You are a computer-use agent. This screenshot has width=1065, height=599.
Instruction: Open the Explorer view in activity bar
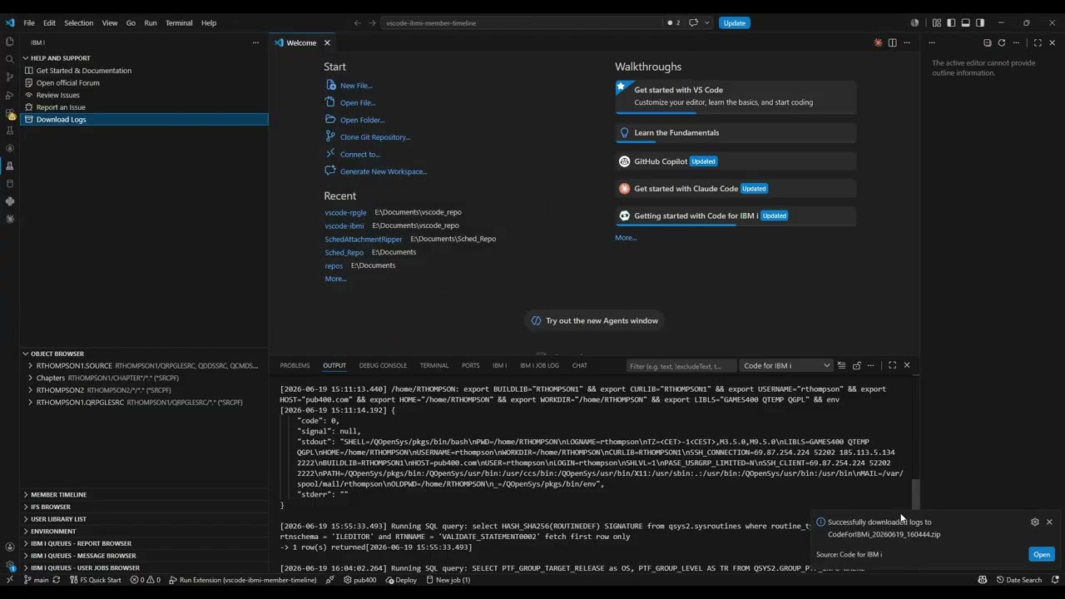(x=10, y=42)
